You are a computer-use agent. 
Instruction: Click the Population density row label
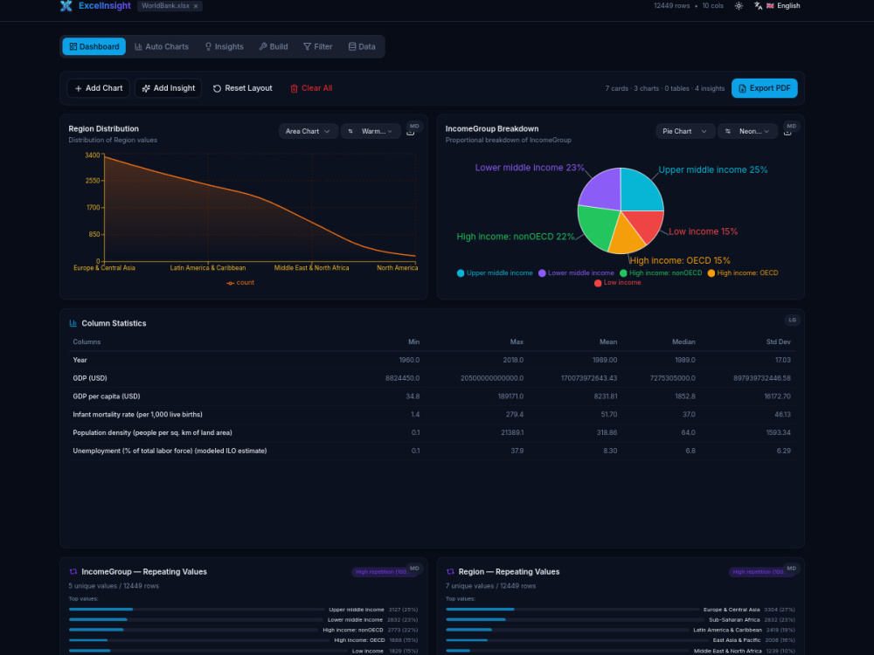point(152,433)
